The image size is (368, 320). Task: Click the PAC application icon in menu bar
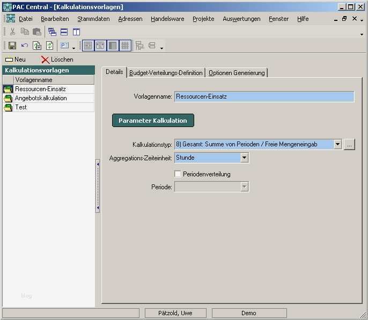tap(11, 19)
